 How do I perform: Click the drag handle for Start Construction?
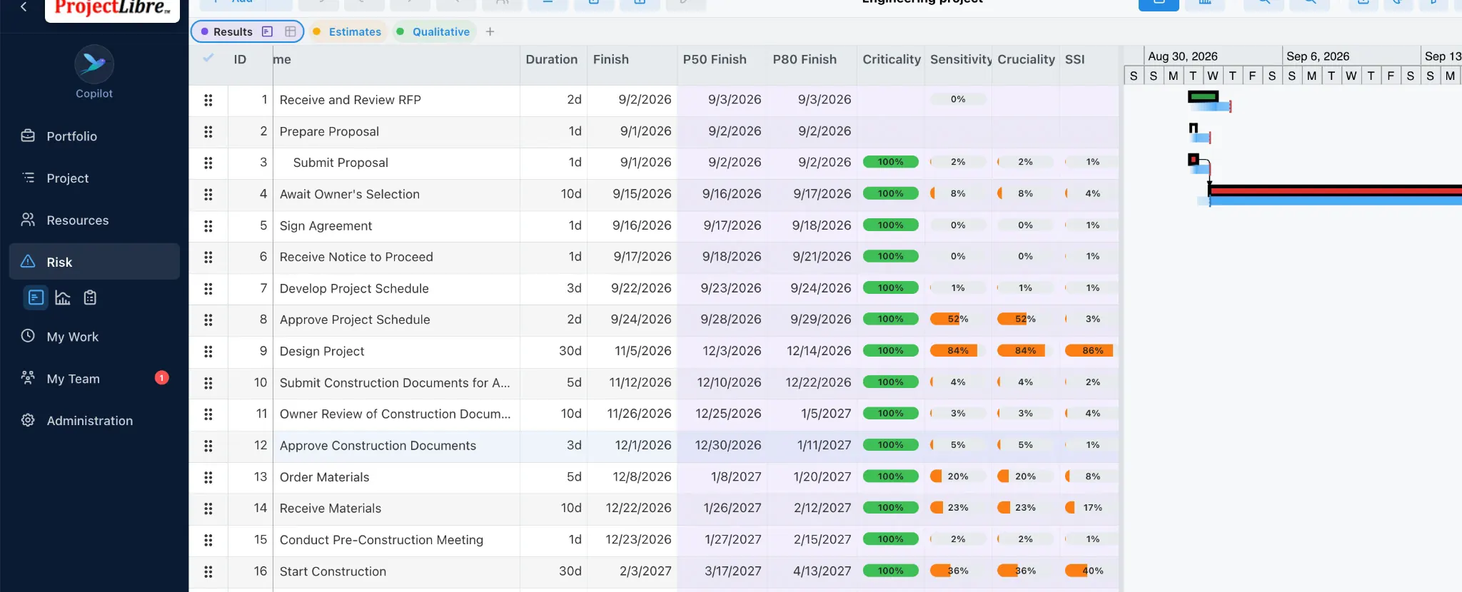coord(208,571)
